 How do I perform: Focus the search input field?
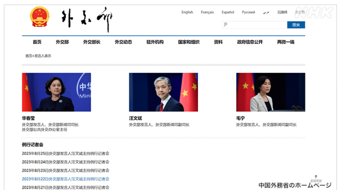coord(257,25)
